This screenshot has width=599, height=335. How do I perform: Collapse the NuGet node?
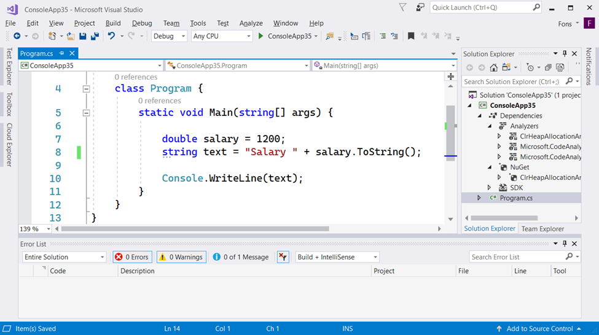click(490, 167)
